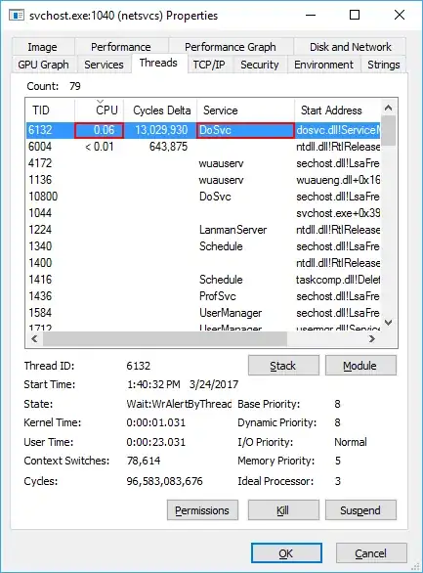Select thread 1044 row

(x=203, y=213)
